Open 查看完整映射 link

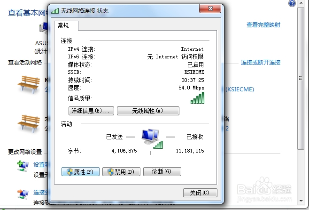click(x=263, y=25)
